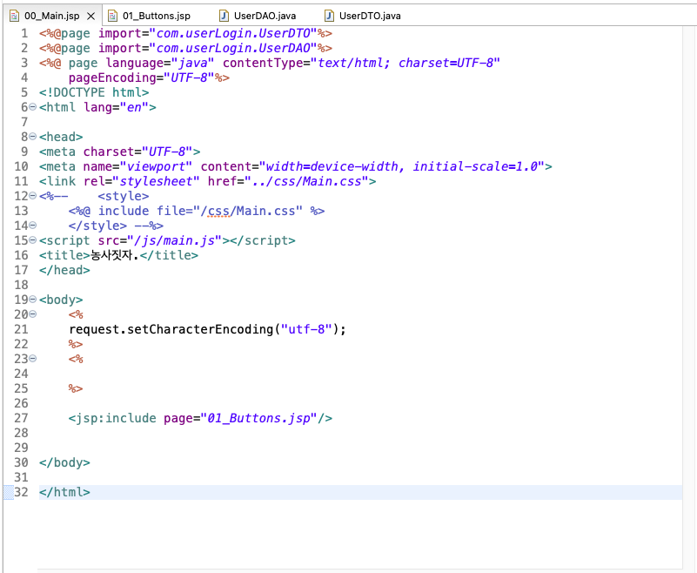Screen dimensions: 697x573
Task: Click the 01_Buttons.jsp page value on line 27
Action: (258, 418)
